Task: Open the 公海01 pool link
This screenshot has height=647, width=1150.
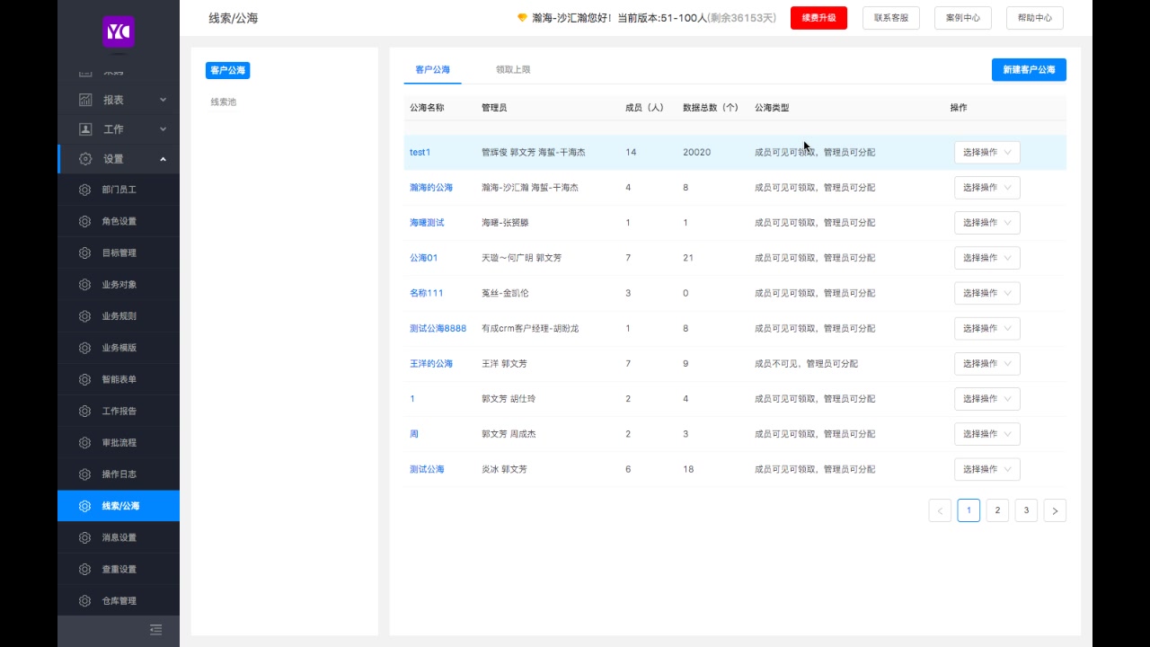Action: (x=423, y=258)
